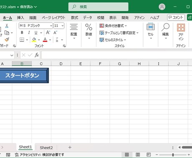This screenshot has height=158, width=192.
Task: Click the コメント button
Action: click(x=176, y=17)
